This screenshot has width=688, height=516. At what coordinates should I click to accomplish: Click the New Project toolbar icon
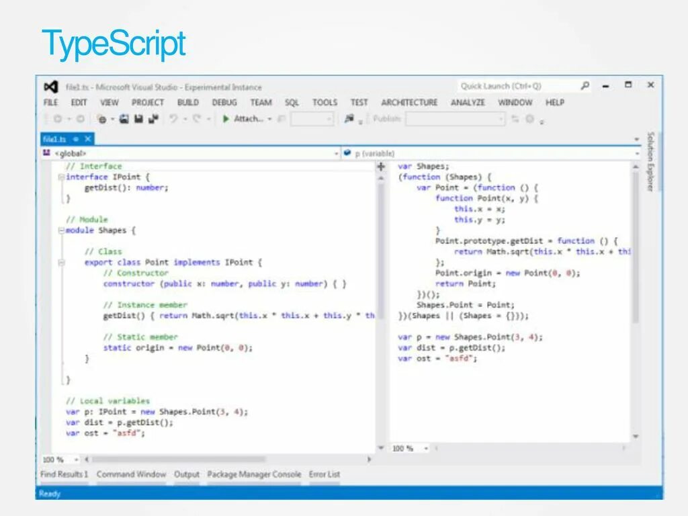click(x=102, y=119)
